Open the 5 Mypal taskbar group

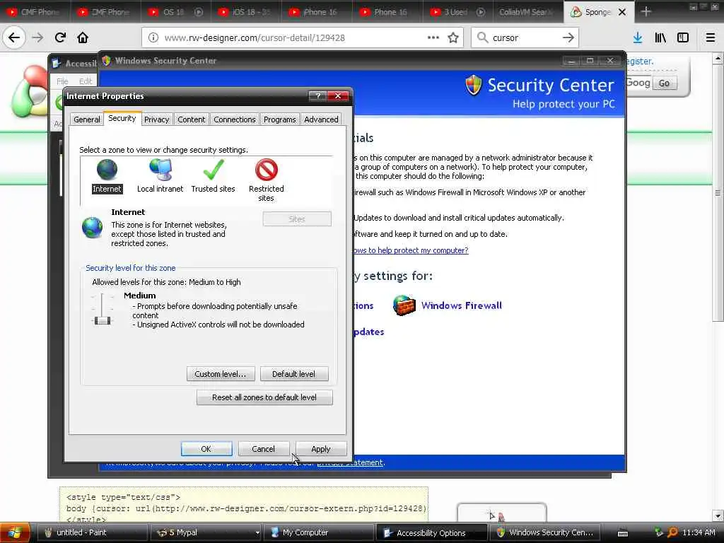(x=206, y=532)
